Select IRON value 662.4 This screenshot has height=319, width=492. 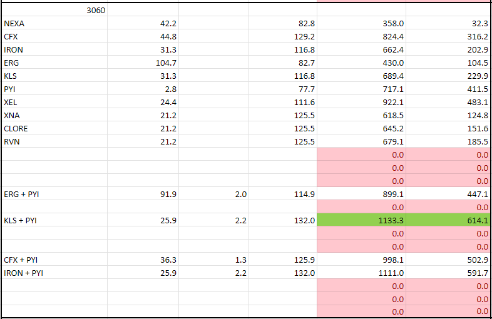pos(361,49)
